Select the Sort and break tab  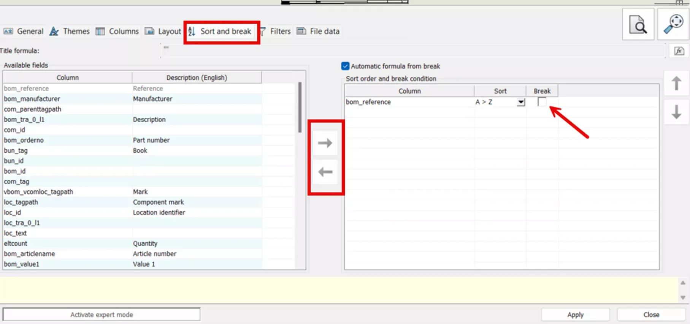(220, 31)
